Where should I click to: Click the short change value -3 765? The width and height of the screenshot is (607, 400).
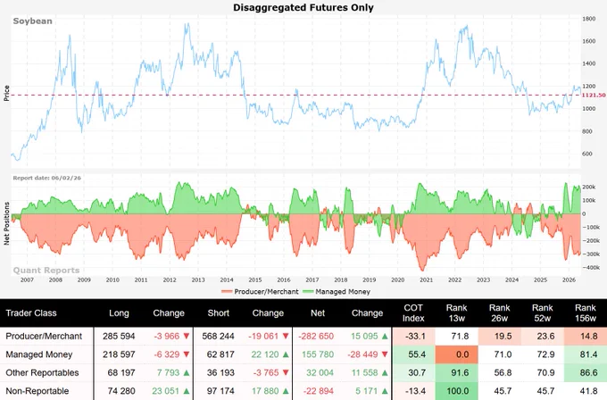coord(266,372)
